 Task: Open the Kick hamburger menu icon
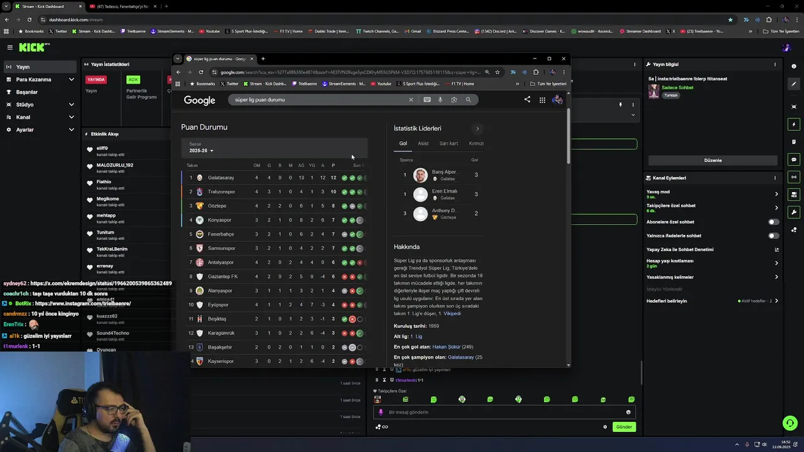10,47
